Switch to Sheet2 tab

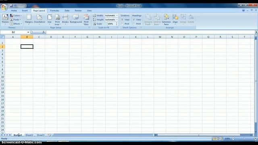coord(29,135)
